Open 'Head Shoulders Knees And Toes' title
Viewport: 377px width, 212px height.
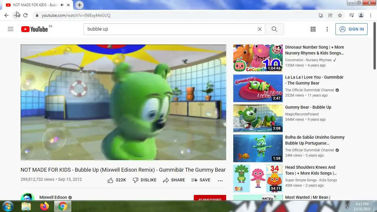coord(311,170)
